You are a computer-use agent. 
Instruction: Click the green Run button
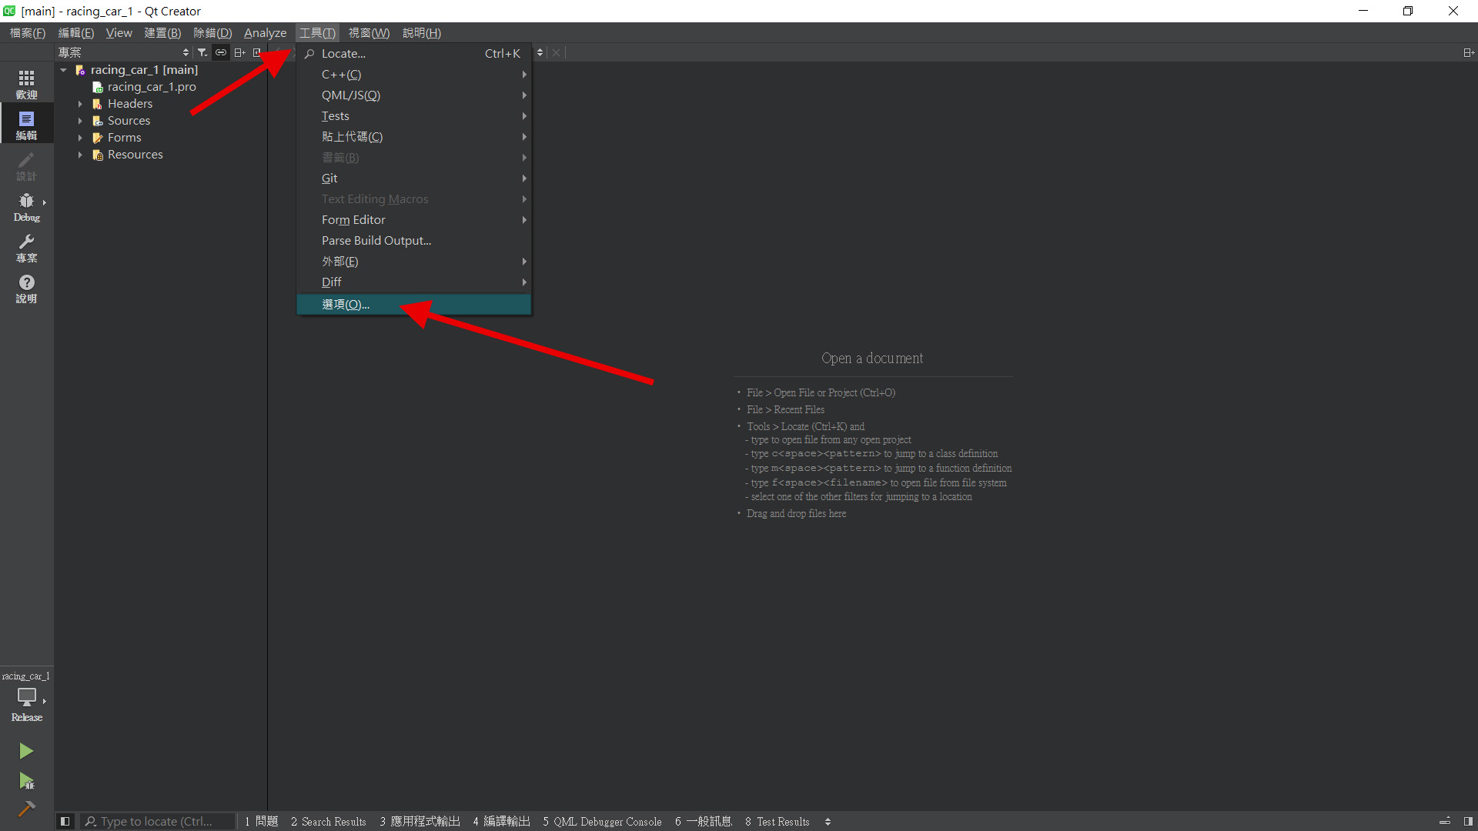[x=26, y=750]
